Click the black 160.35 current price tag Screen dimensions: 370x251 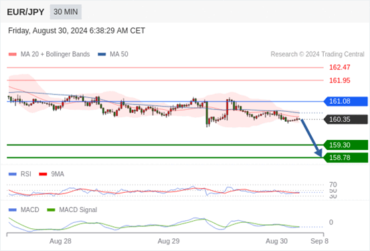[x=346, y=119]
